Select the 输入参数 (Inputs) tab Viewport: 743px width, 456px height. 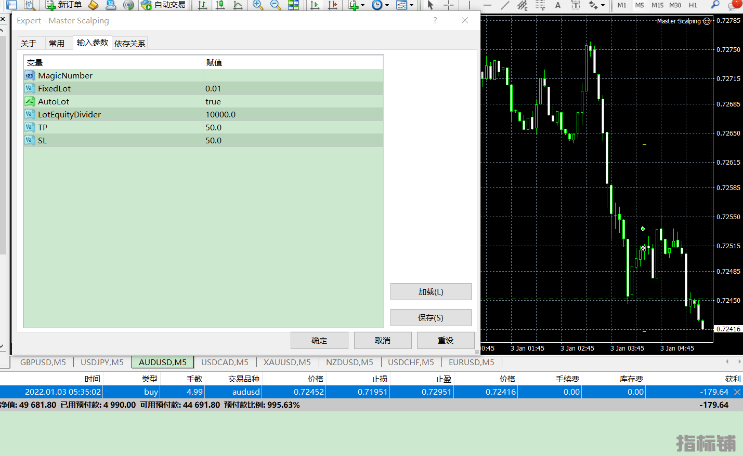[93, 43]
